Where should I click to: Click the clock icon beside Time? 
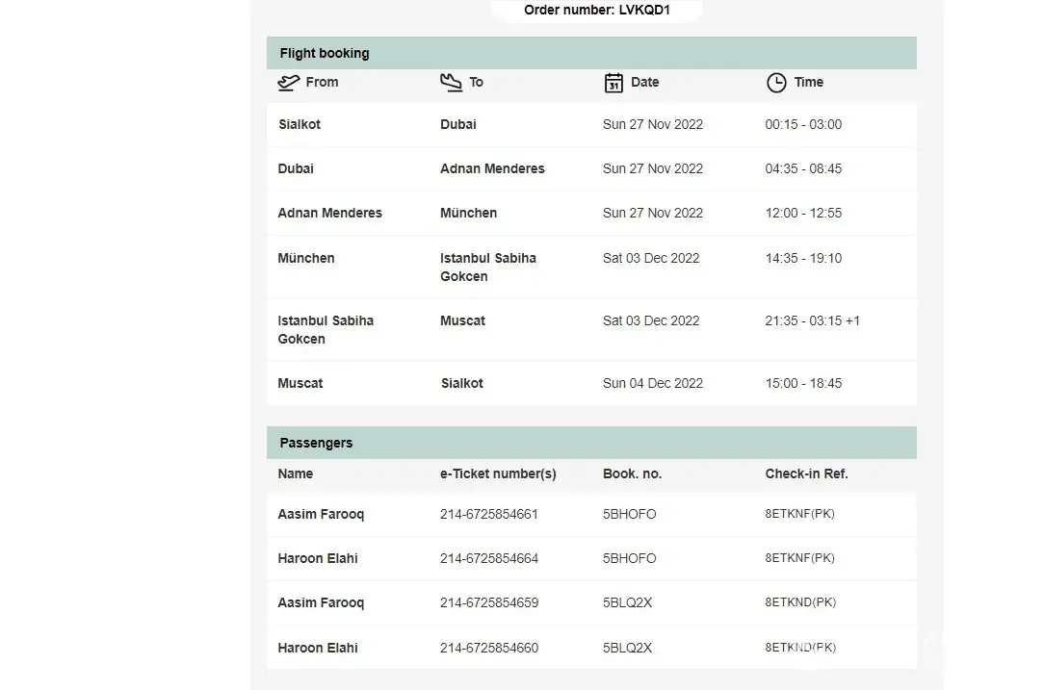point(776,83)
